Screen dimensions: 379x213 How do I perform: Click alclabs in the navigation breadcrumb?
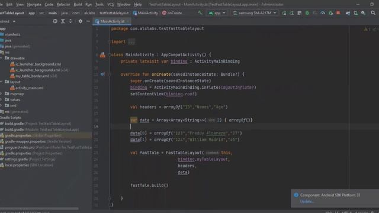(89, 13)
